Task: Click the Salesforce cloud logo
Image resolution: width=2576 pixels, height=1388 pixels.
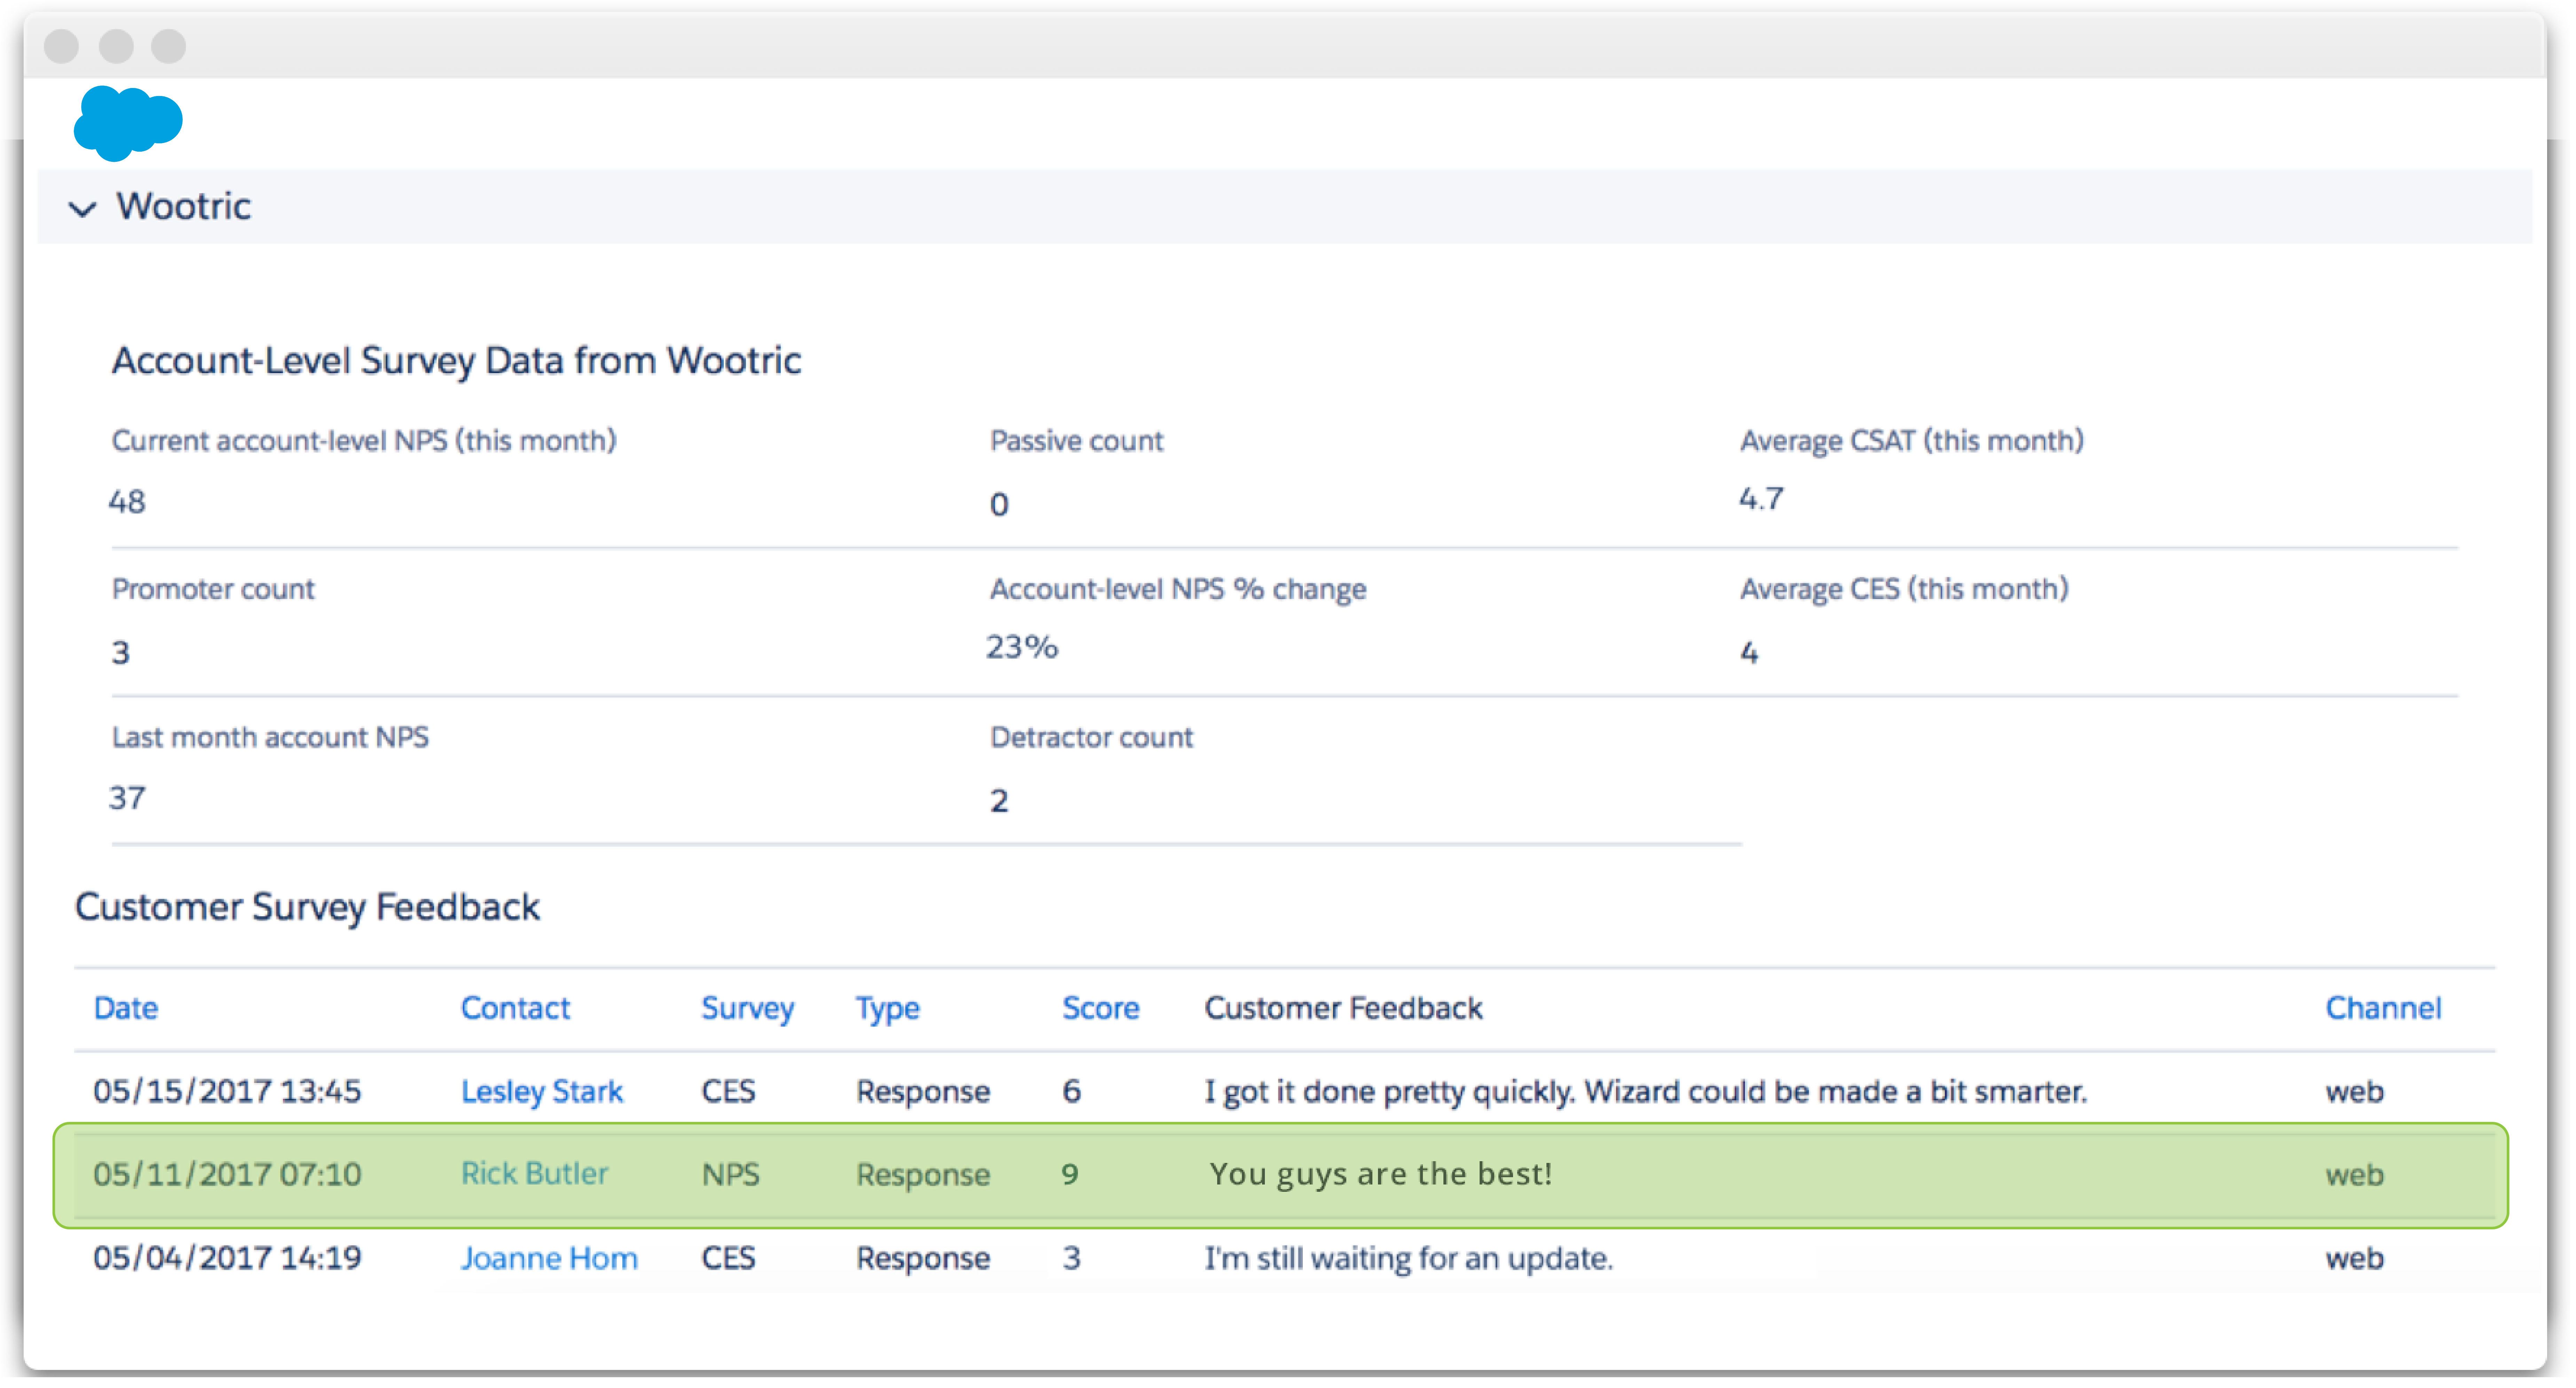Action: click(127, 123)
